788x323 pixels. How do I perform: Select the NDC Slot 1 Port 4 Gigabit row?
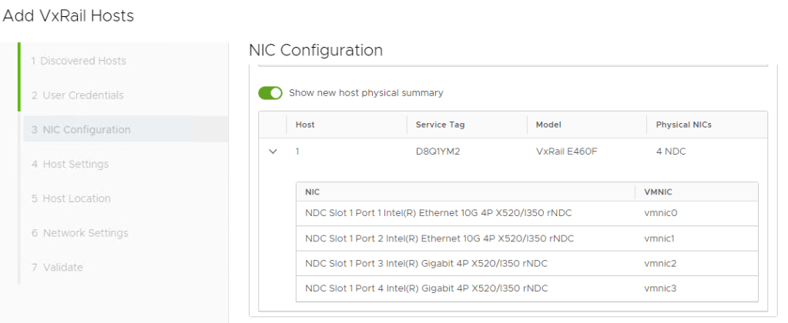[426, 288]
